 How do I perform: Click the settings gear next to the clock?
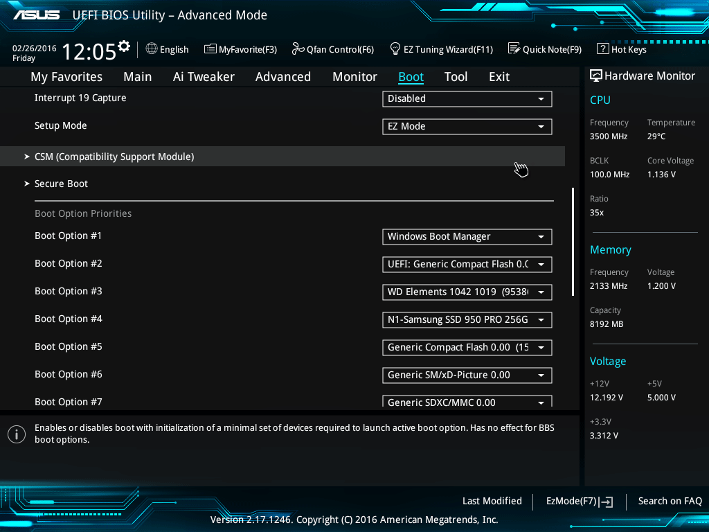(x=124, y=46)
